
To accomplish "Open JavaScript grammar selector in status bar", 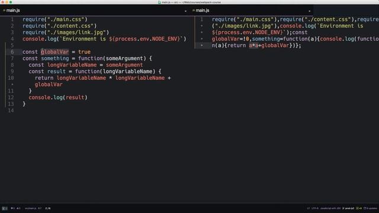I will click(x=330, y=208).
